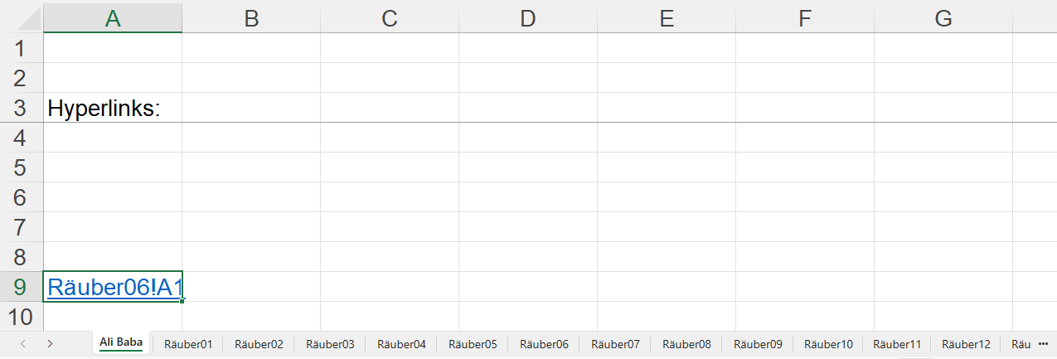Click the next sheet navigation arrow

pos(50,343)
